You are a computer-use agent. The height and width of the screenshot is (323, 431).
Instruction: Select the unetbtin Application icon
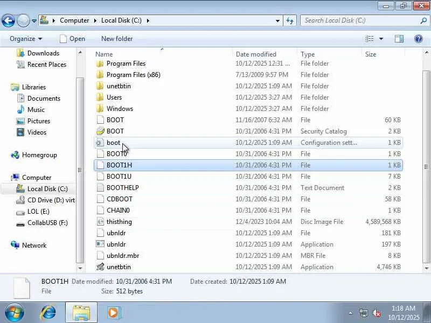tap(100, 266)
